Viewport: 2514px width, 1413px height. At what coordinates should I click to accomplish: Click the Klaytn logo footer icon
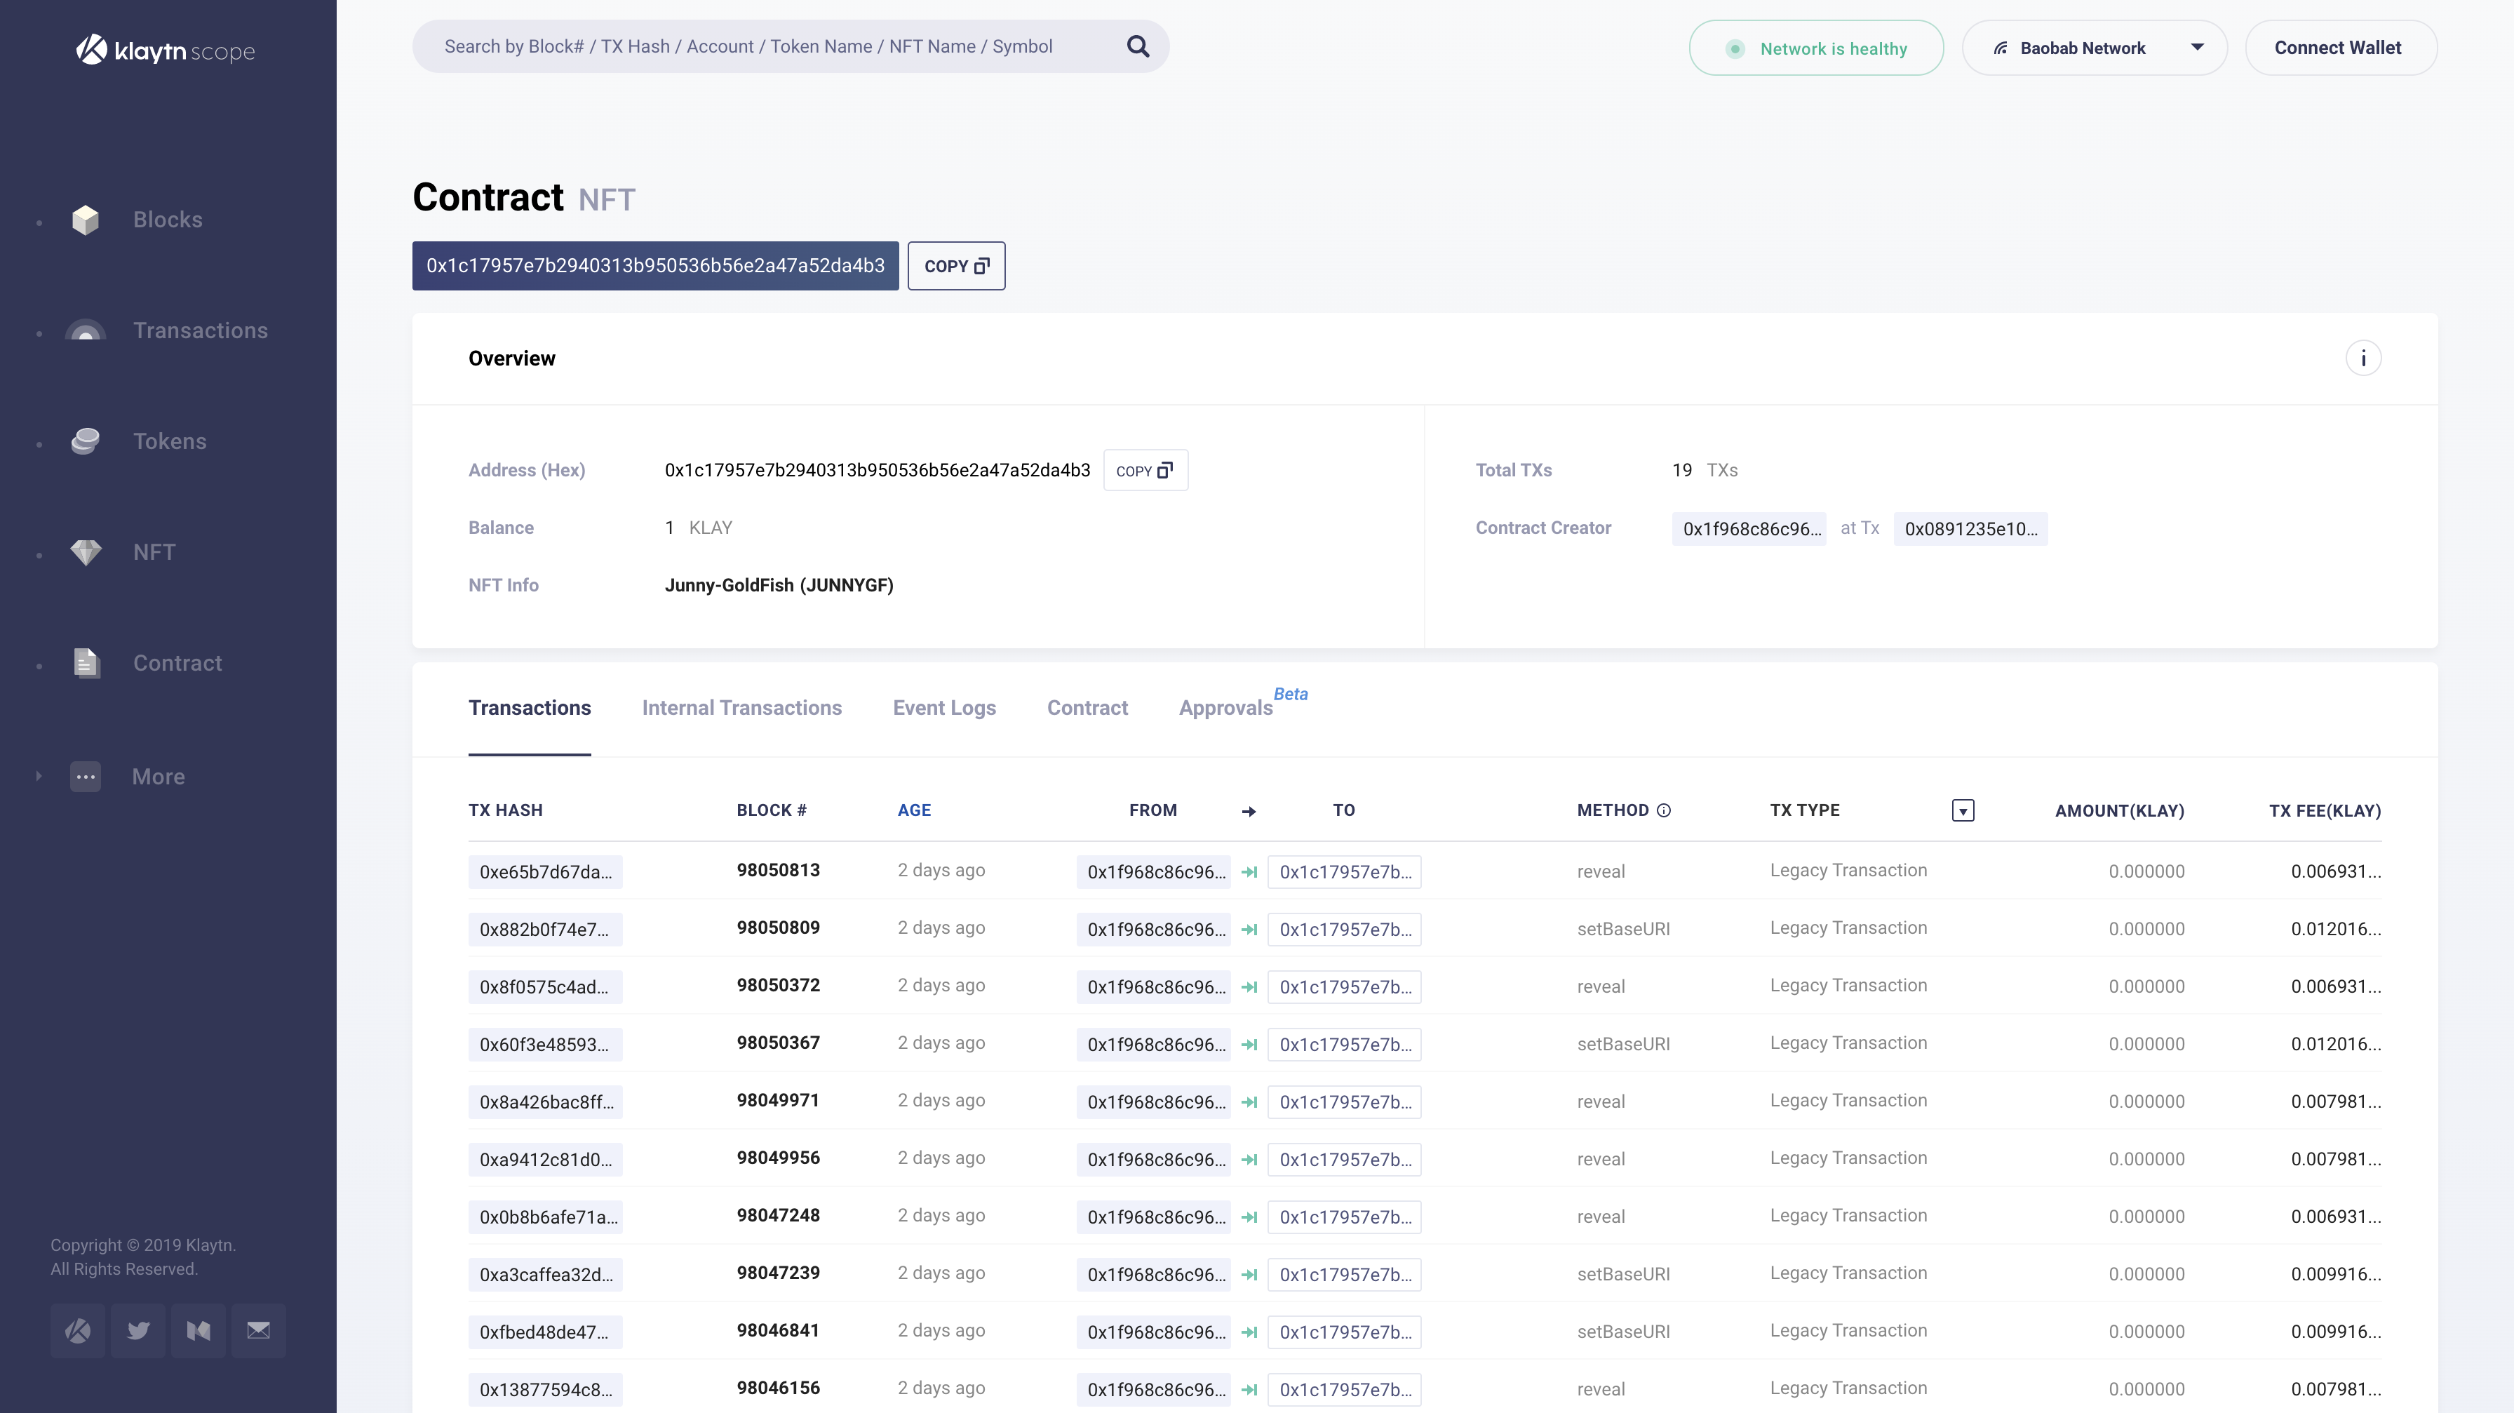point(78,1330)
